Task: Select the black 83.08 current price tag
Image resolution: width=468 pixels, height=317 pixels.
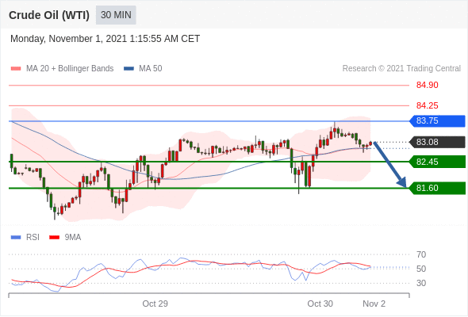Action: pos(437,142)
